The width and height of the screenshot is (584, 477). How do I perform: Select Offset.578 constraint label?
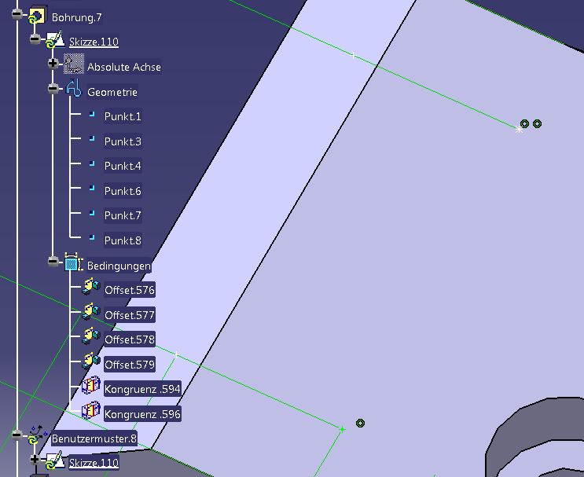[129, 339]
